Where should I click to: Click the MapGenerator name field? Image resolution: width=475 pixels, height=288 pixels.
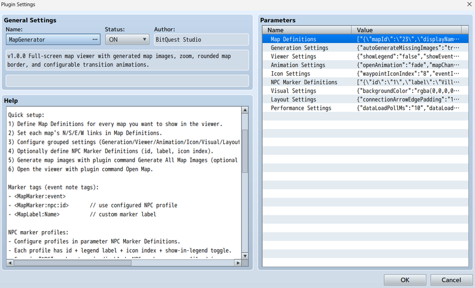point(53,39)
